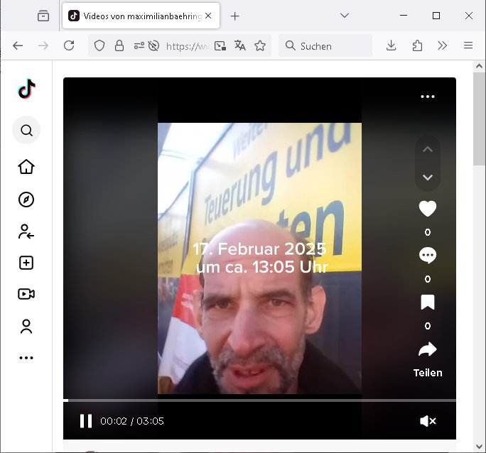Pause the playing video
Image resolution: width=486 pixels, height=453 pixels.
[86, 421]
